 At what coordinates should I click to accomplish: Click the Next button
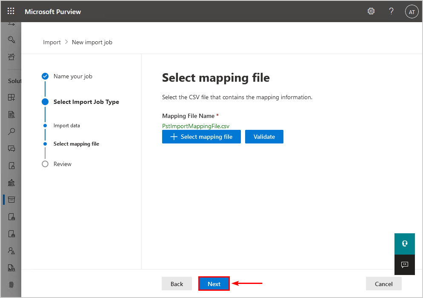point(214,284)
